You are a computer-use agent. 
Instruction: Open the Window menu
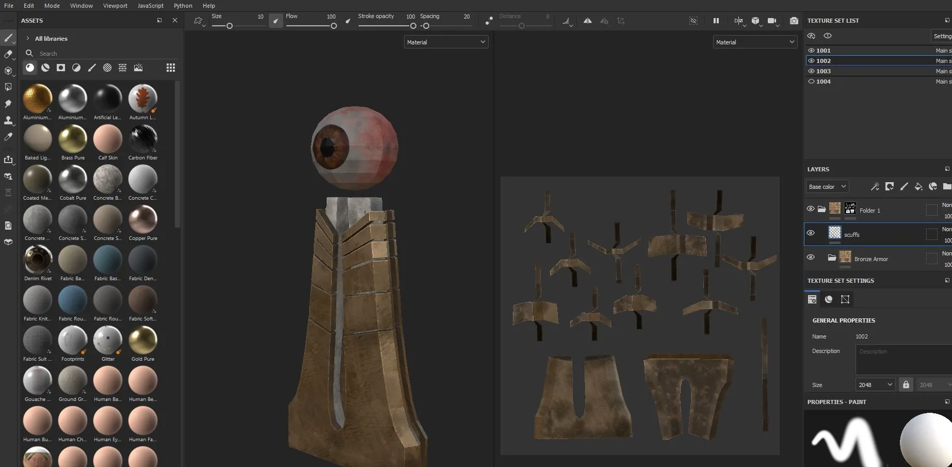pos(82,6)
